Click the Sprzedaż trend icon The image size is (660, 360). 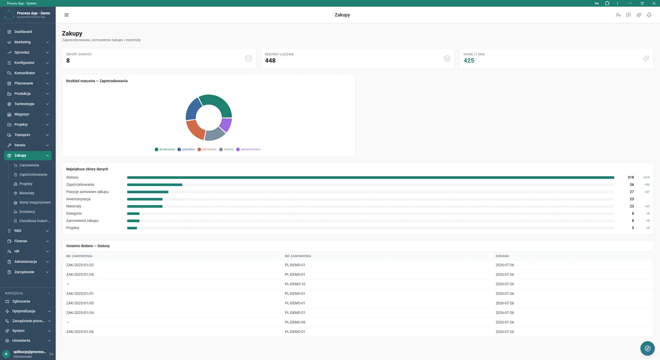pyautogui.click(x=9, y=52)
